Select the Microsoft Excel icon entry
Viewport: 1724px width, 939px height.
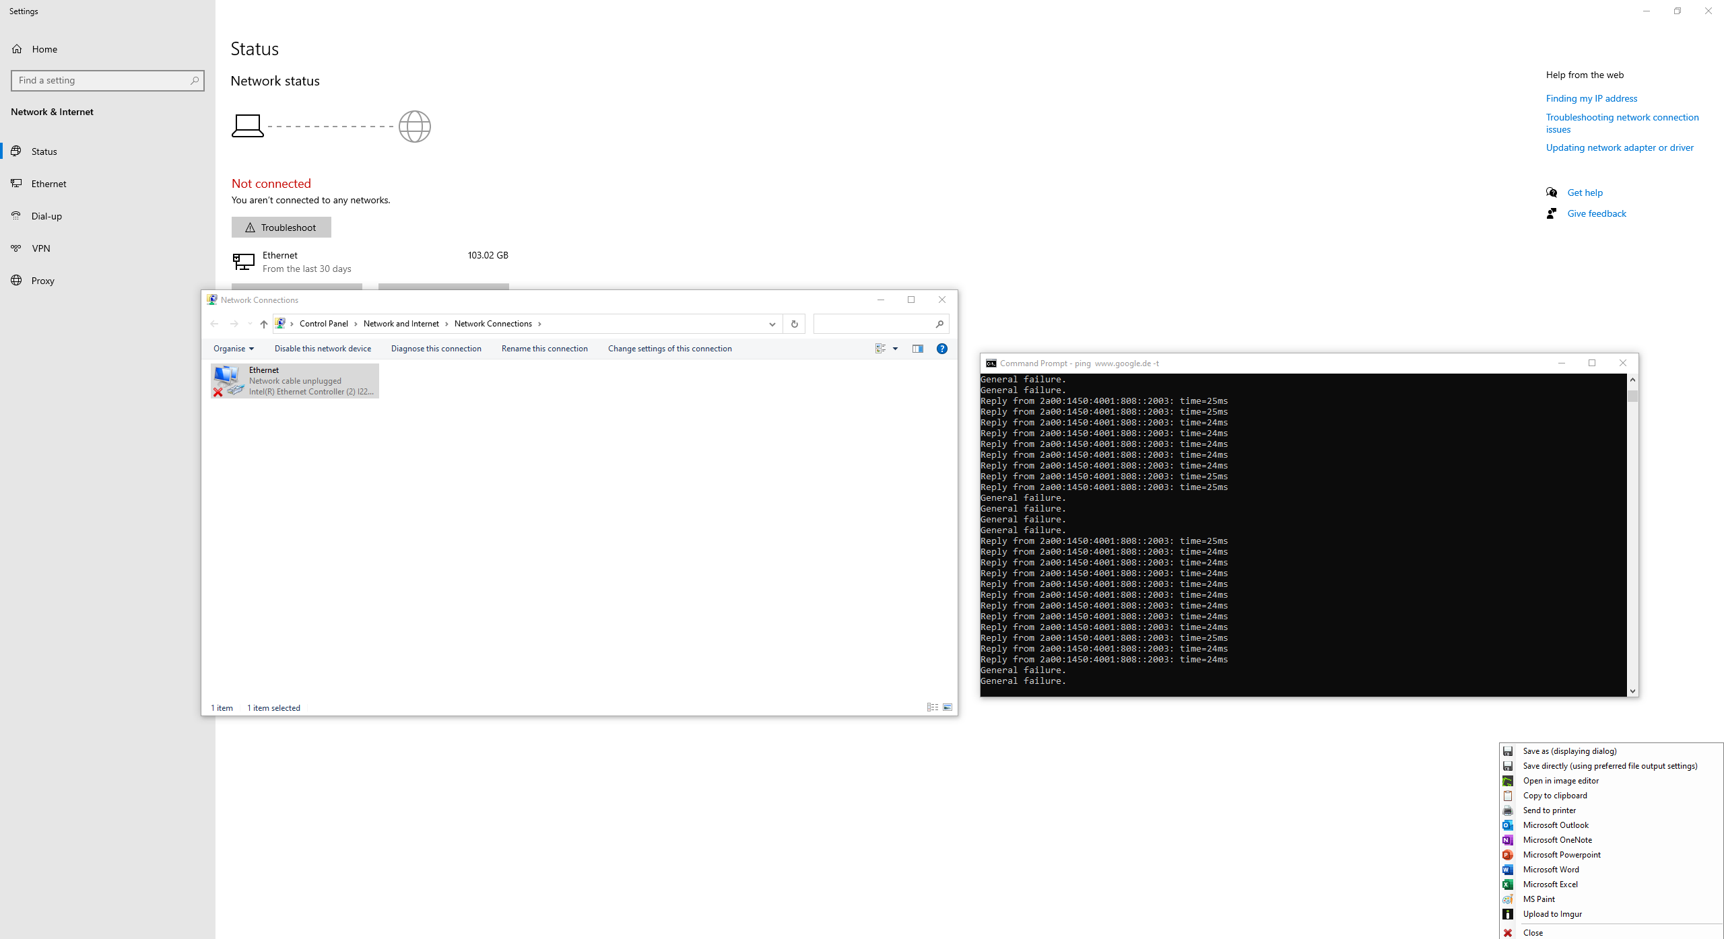[x=1508, y=884]
